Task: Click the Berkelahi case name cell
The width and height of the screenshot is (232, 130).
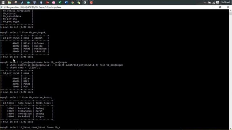Action: pyautogui.click(x=24, y=116)
